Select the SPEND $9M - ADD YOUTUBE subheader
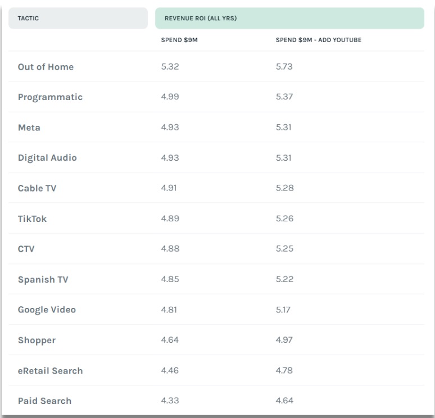This screenshot has width=435, height=418. 319,40
